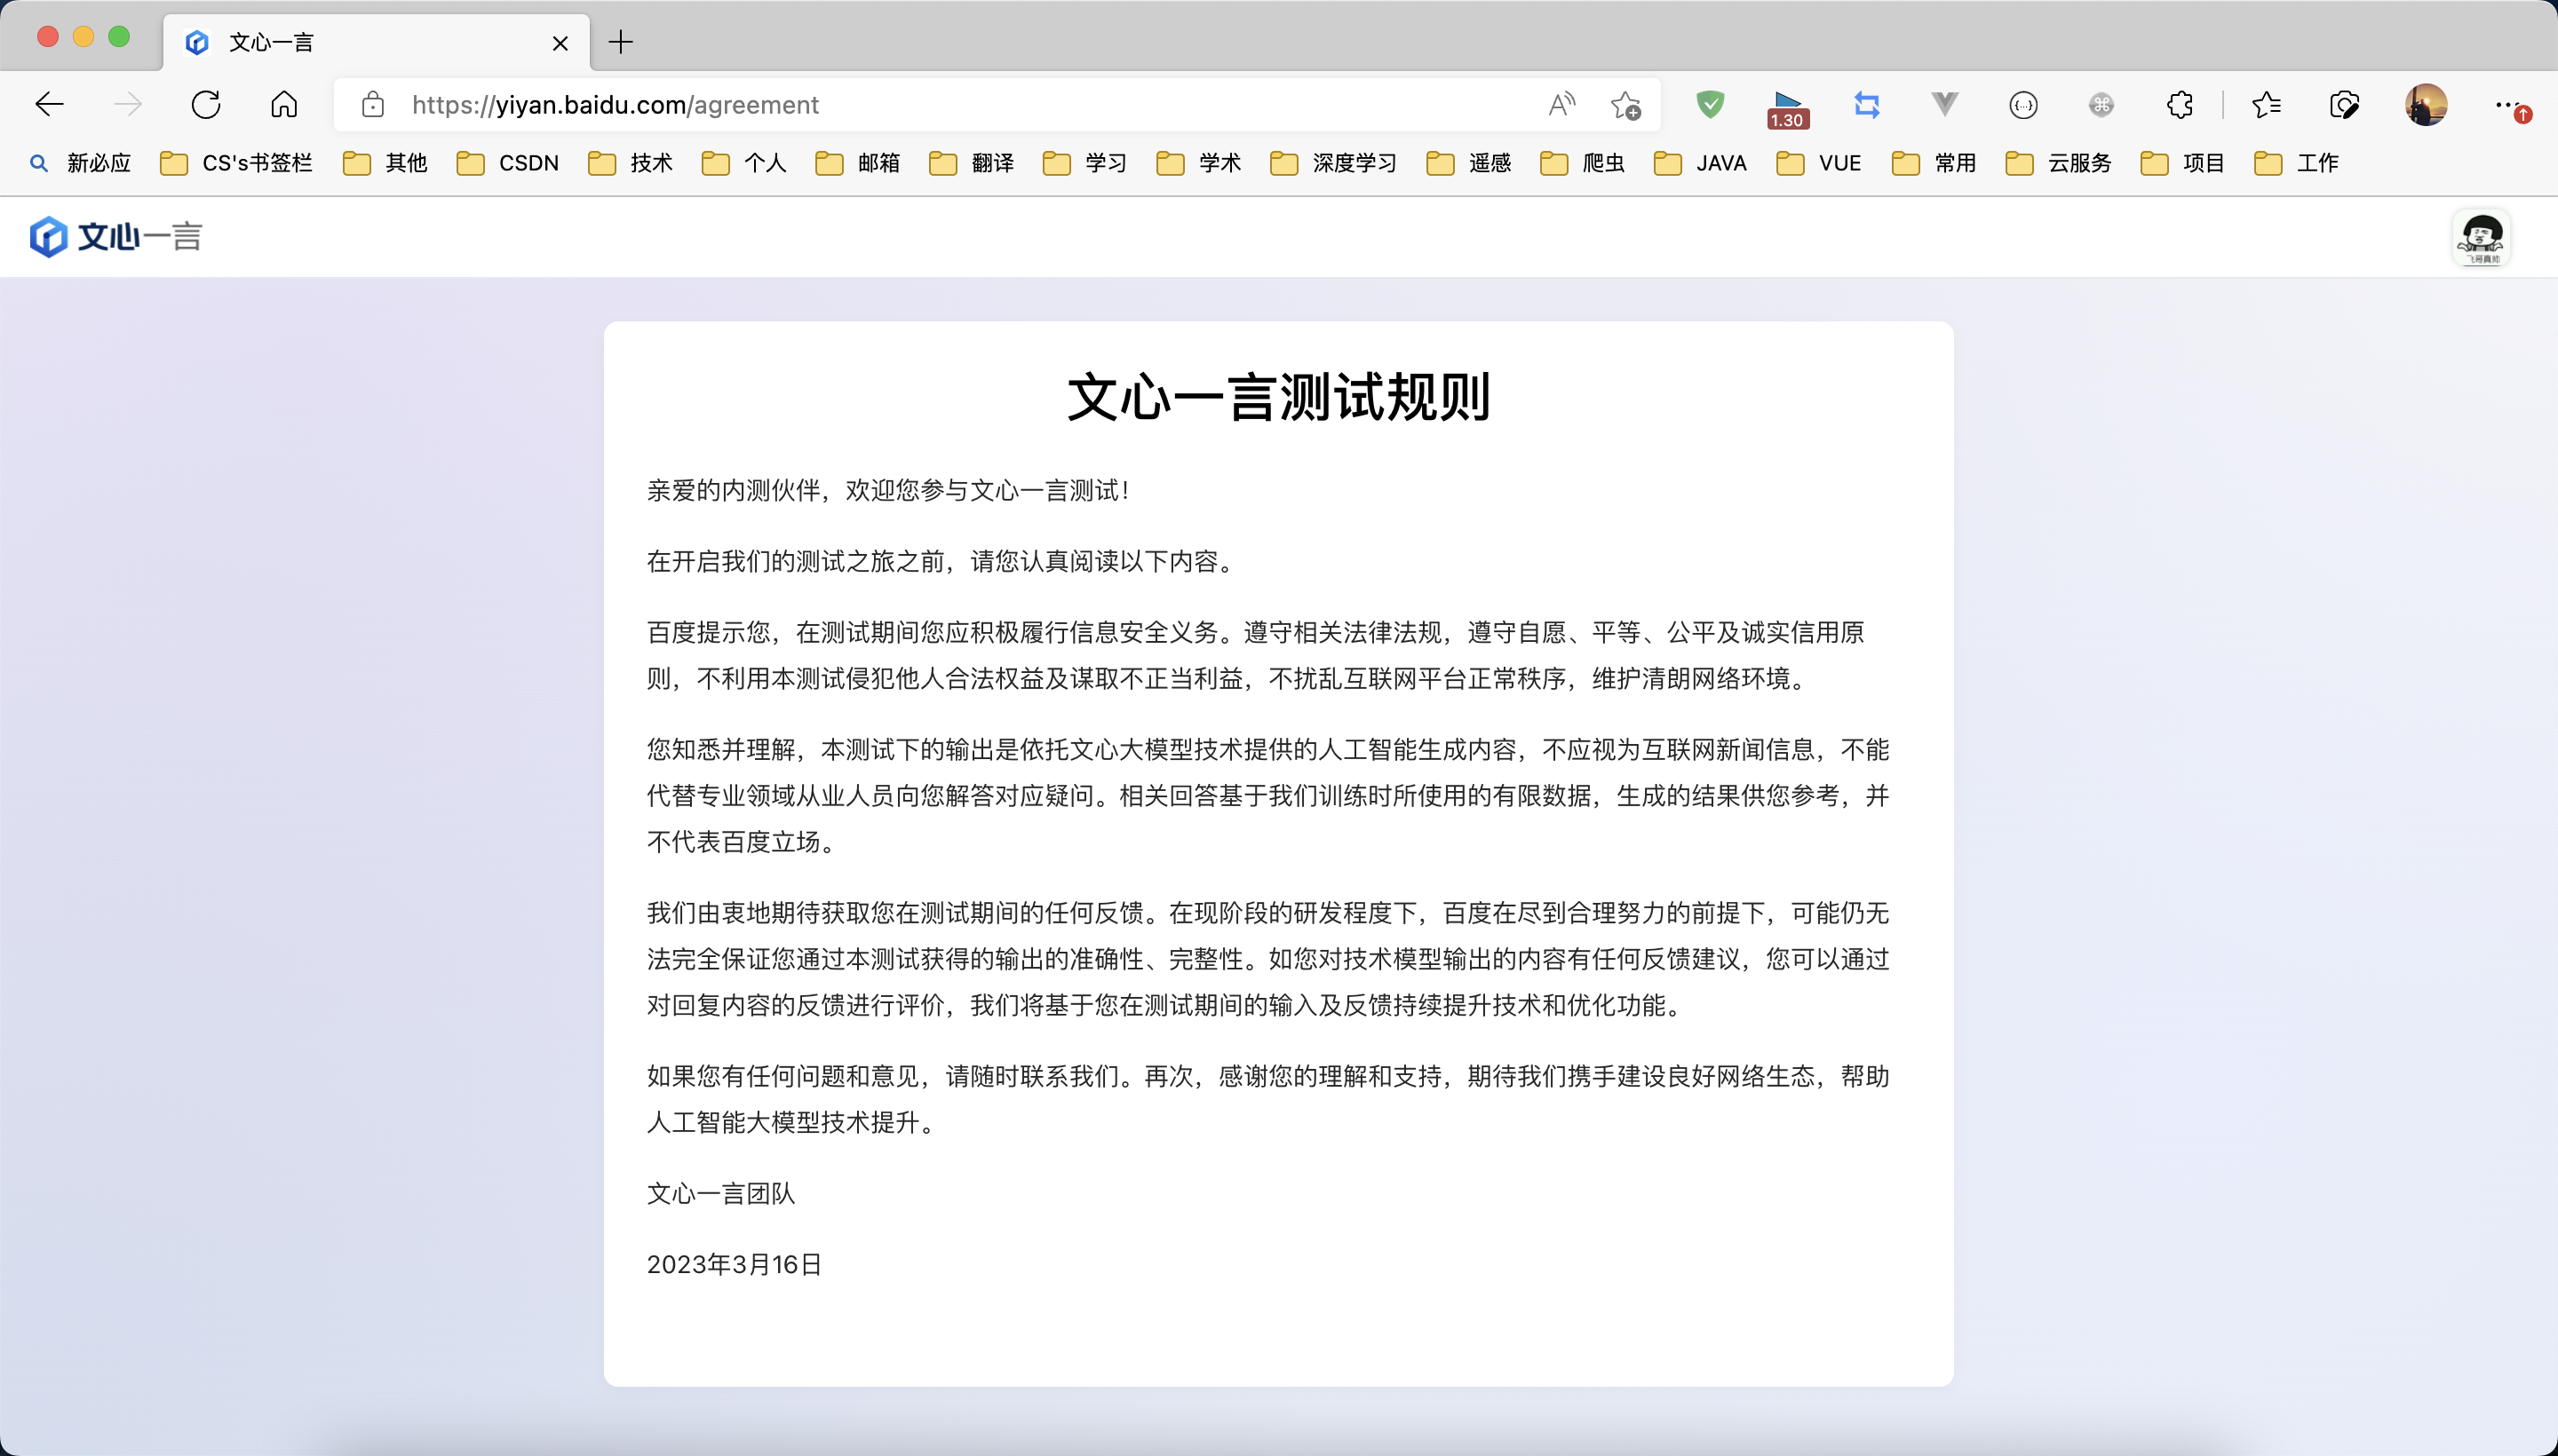Click the circular braces extension icon
Screen dimensions: 2558x1456
[2022, 104]
